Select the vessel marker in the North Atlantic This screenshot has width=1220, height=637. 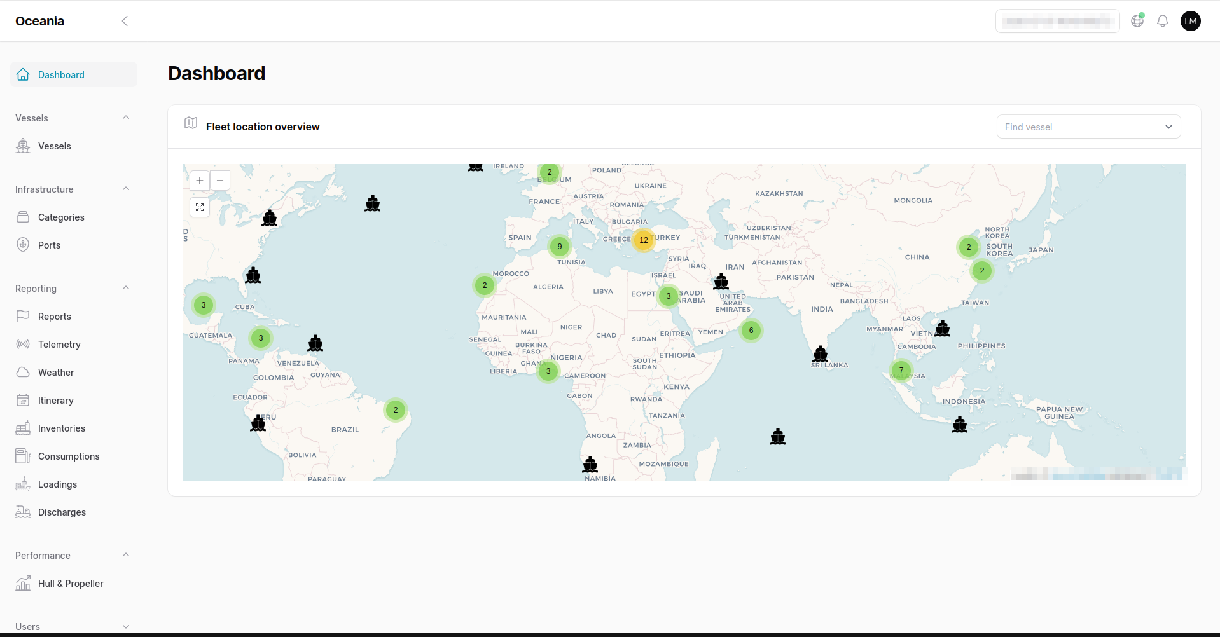373,203
